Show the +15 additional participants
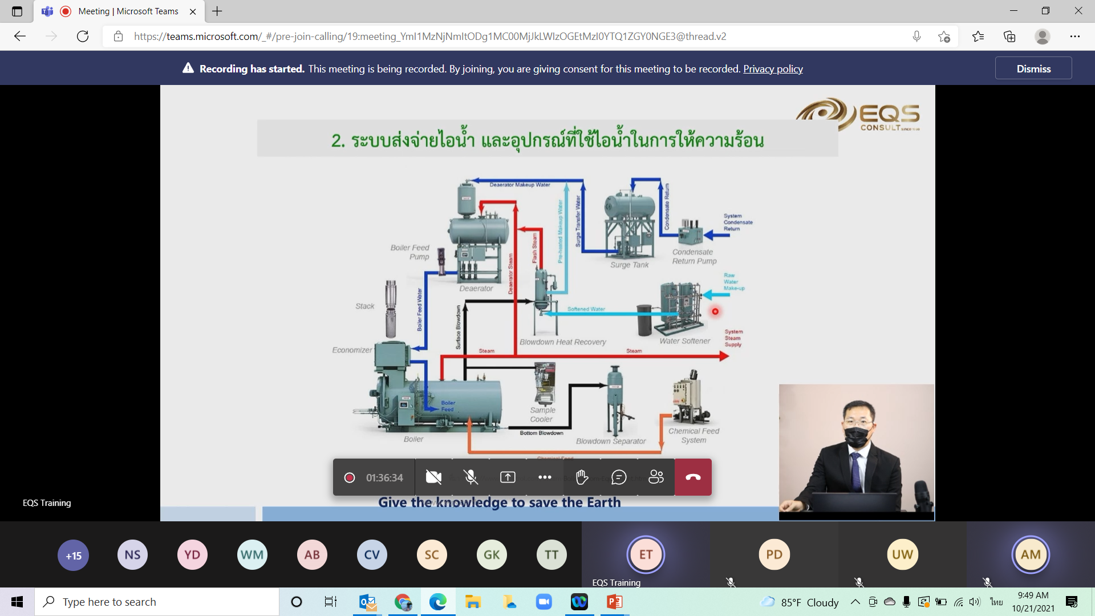Screen dimensions: 1095x616 point(73,555)
